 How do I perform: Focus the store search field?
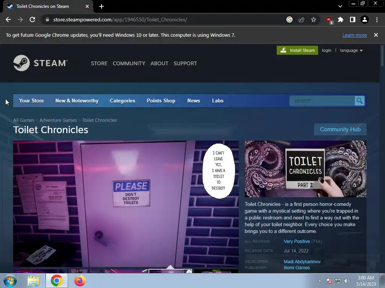click(322, 100)
